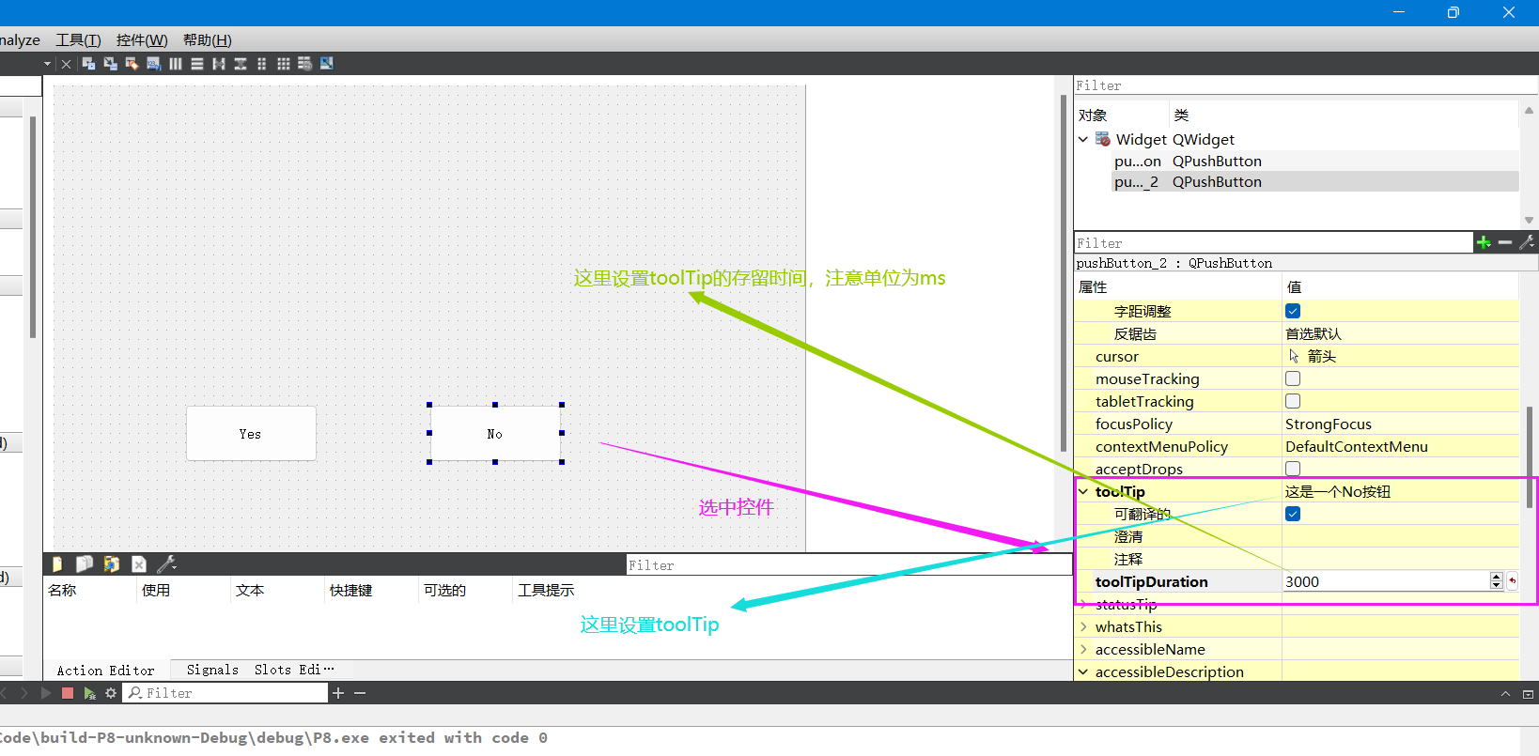Open output pane settings gear
Image resolution: width=1539 pixels, height=756 pixels.
click(x=111, y=693)
